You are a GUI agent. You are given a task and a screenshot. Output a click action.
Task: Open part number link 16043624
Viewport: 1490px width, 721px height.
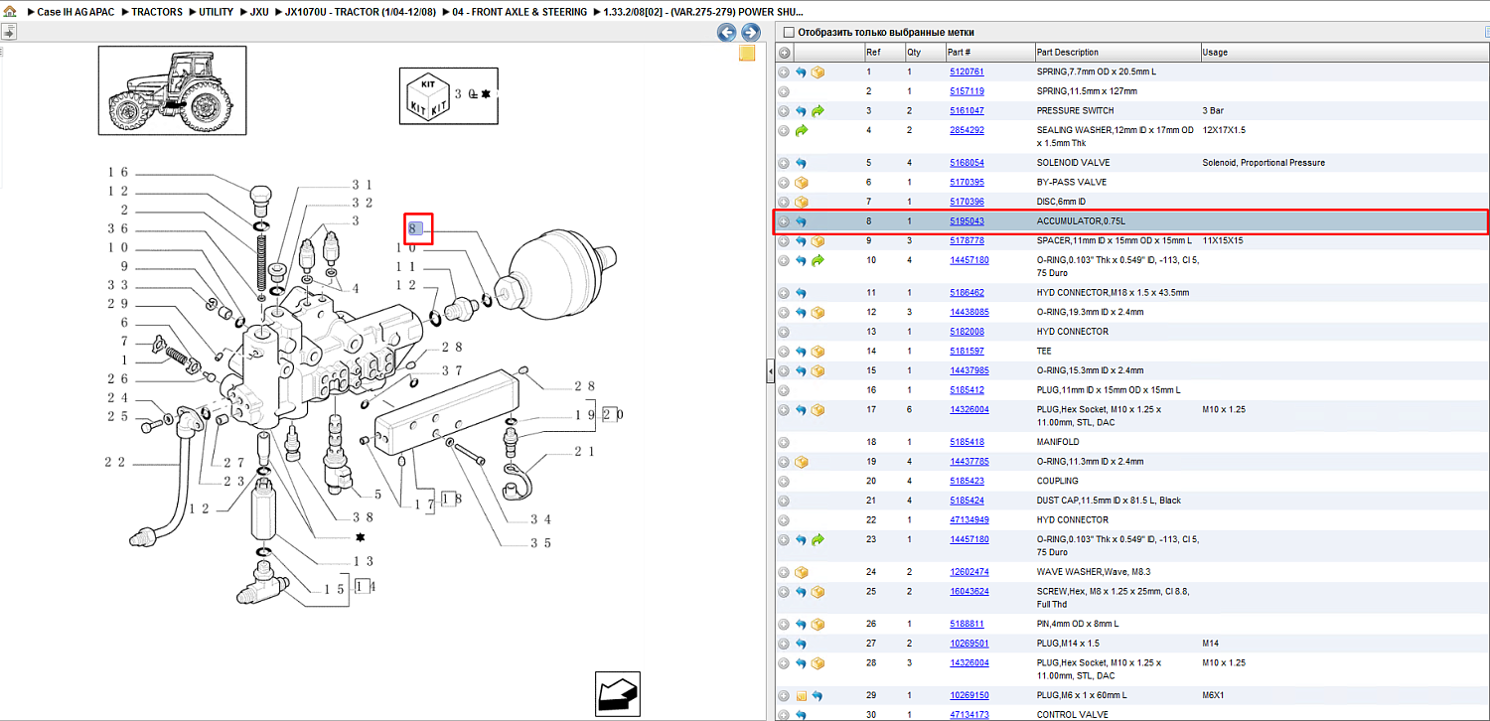[969, 592]
